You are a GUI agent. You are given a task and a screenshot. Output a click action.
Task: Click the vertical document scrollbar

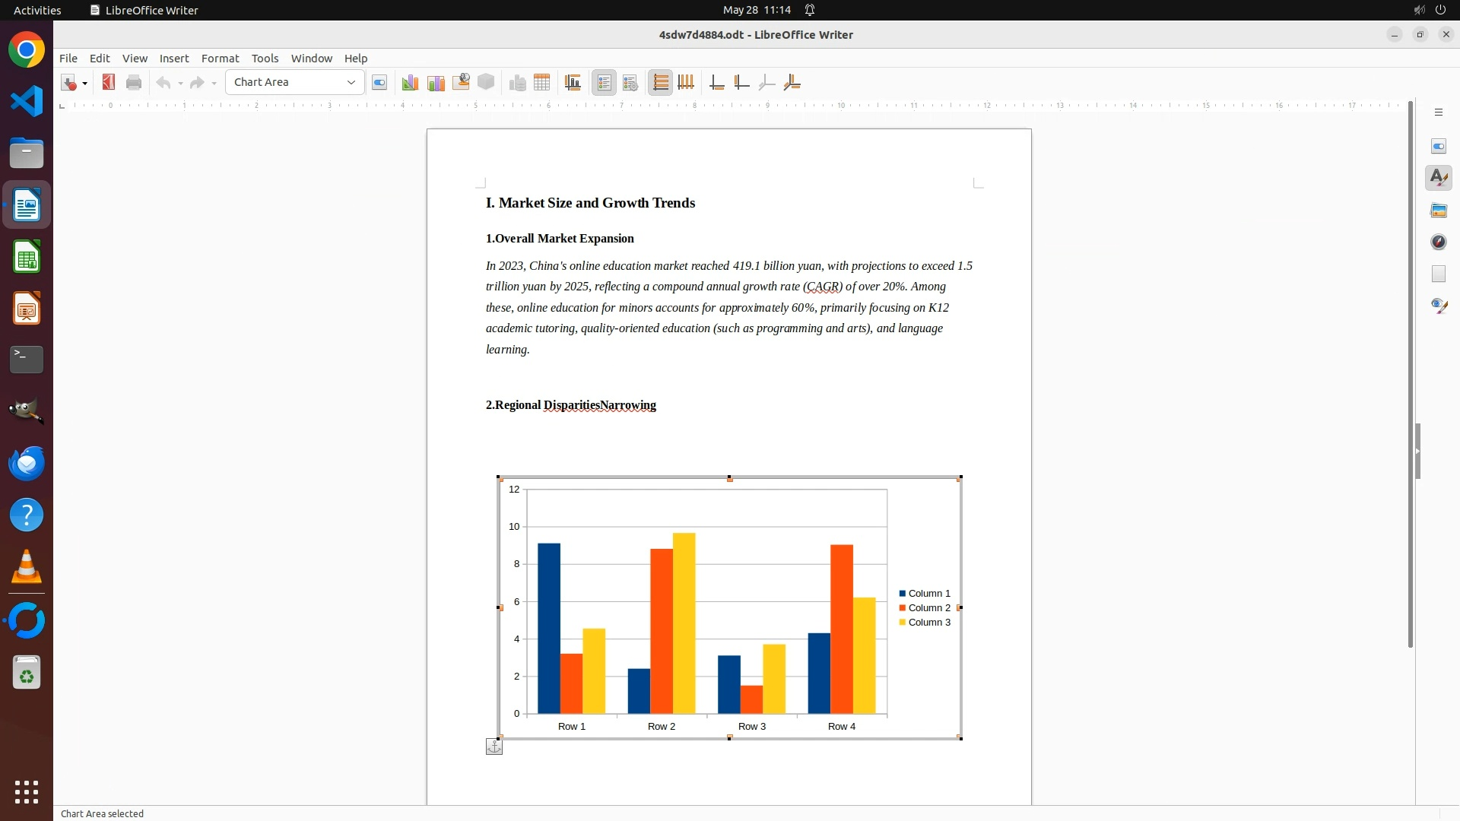coord(1410,372)
